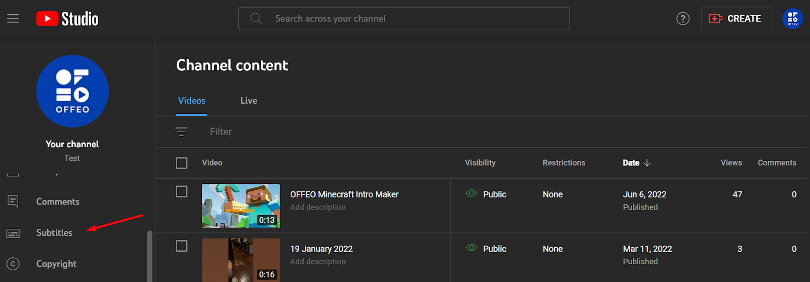This screenshot has width=810, height=282.
Task: Click the Subtitles sidebar icon
Action: (13, 233)
